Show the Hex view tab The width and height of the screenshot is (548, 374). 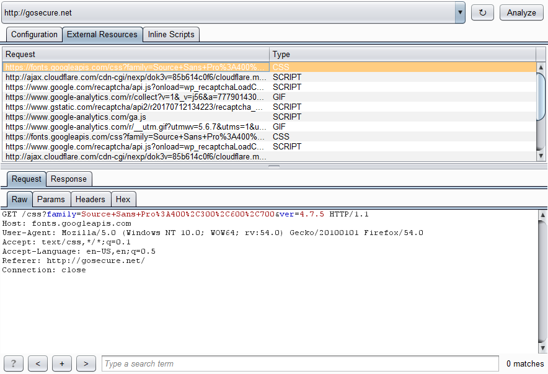(x=123, y=199)
